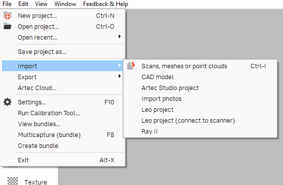
Task: Expand the Export submenu arrow
Action: click(119, 76)
